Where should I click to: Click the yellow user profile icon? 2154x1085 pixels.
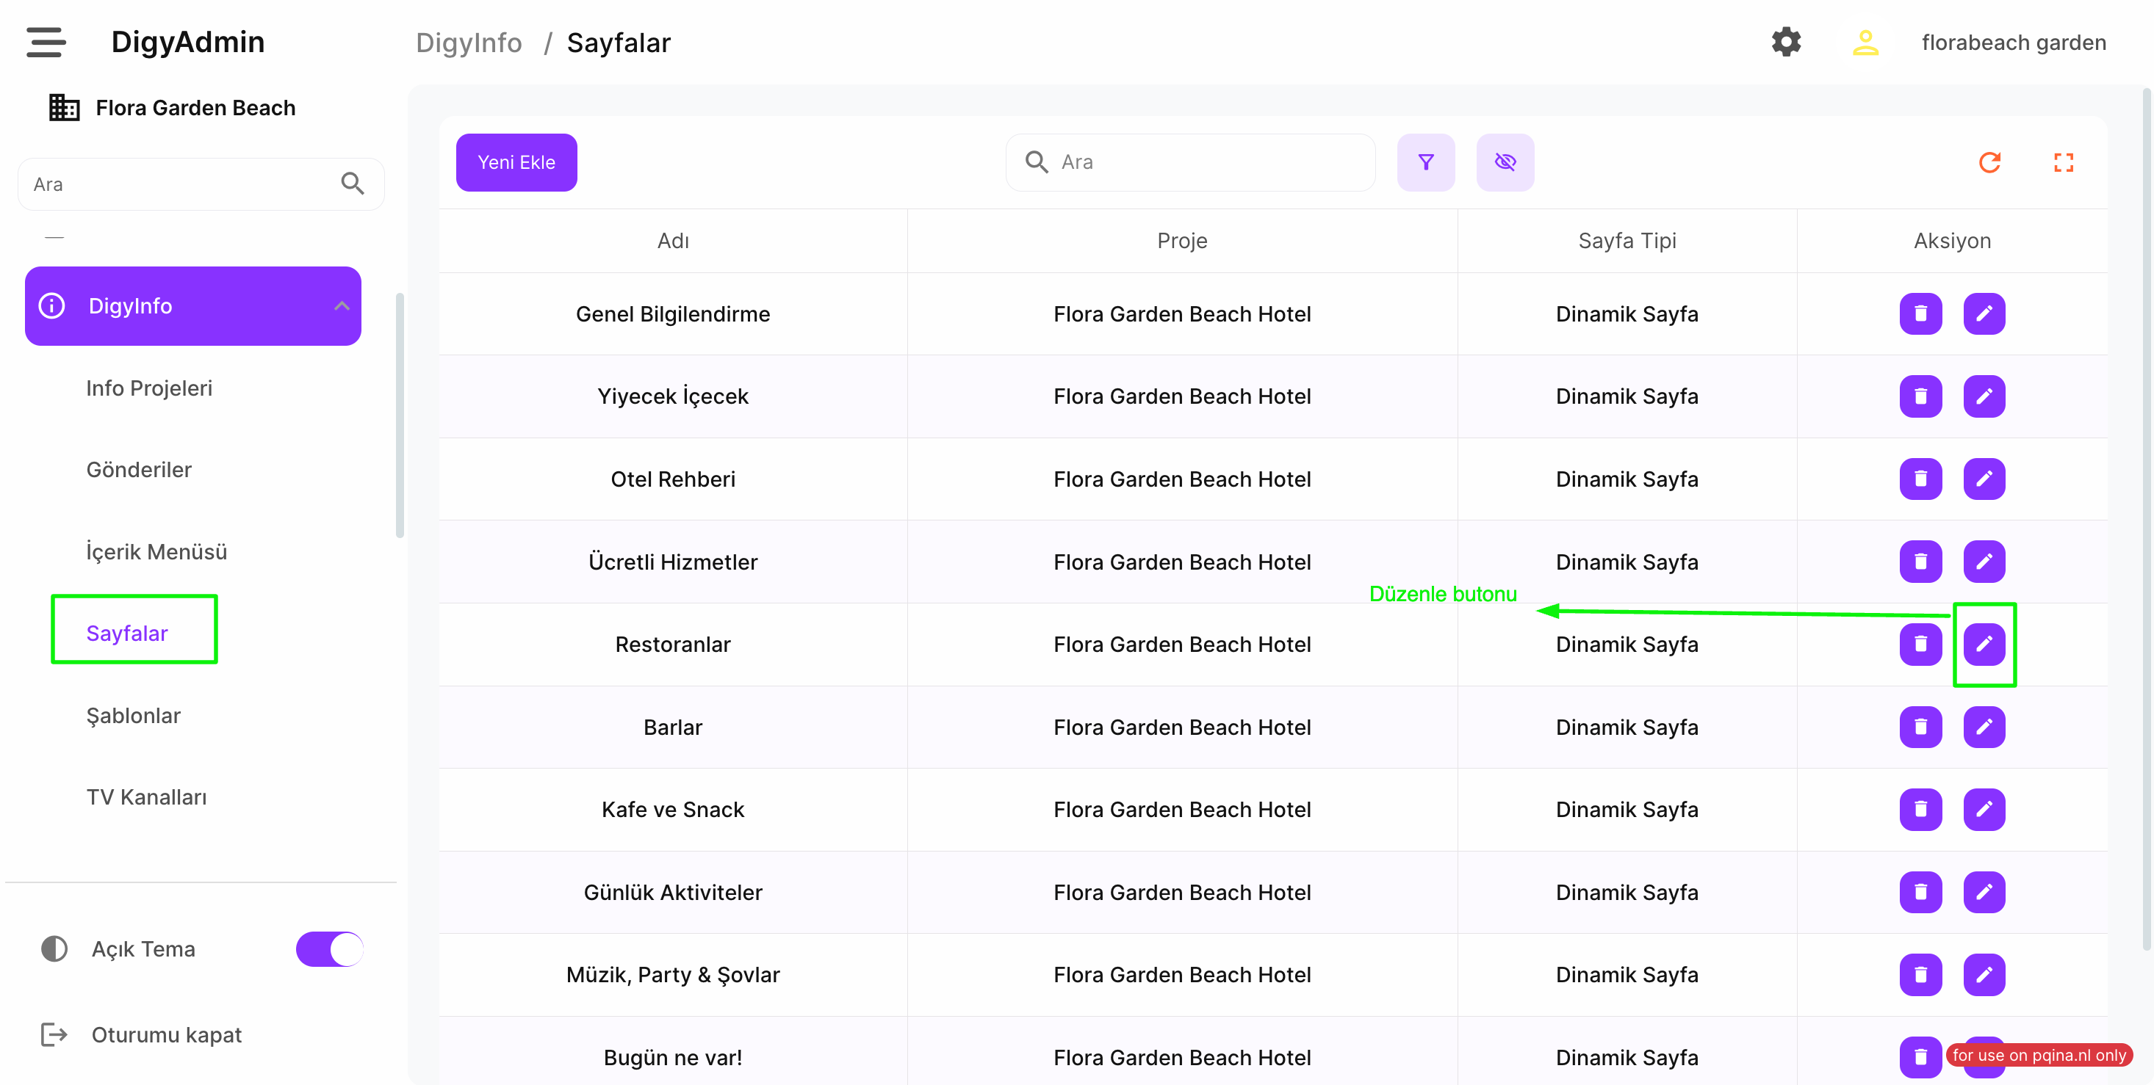(x=1865, y=42)
